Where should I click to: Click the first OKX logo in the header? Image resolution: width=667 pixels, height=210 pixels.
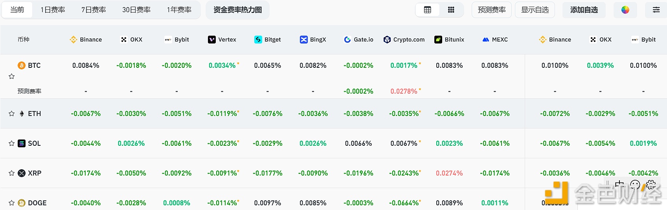[x=124, y=40]
